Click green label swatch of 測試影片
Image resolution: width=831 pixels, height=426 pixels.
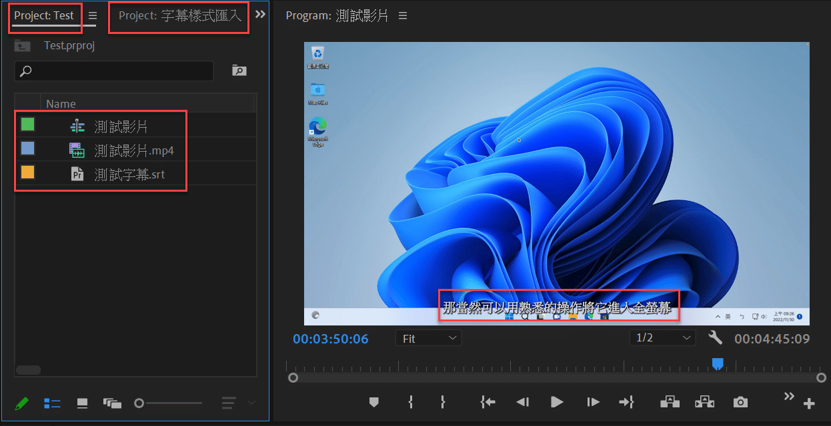pos(27,124)
